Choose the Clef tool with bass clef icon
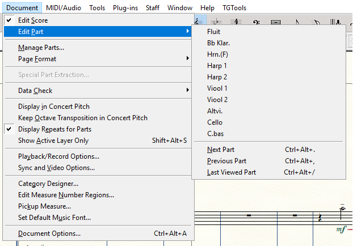Viewport: 353px width, 246px height. point(256,22)
